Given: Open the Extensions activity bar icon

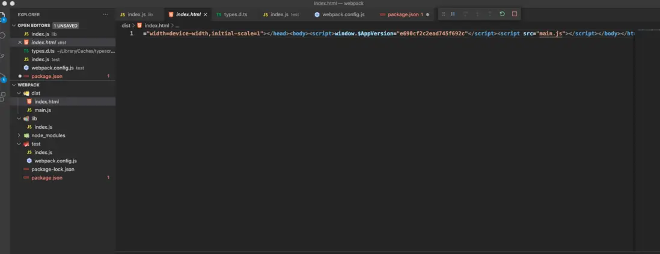Looking at the screenshot, I should coord(3,97).
